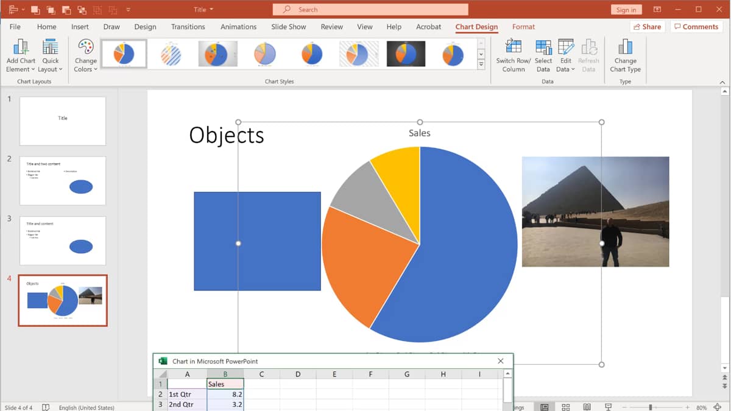Fit slide to current window icon
This screenshot has height=411, width=731.
point(718,407)
